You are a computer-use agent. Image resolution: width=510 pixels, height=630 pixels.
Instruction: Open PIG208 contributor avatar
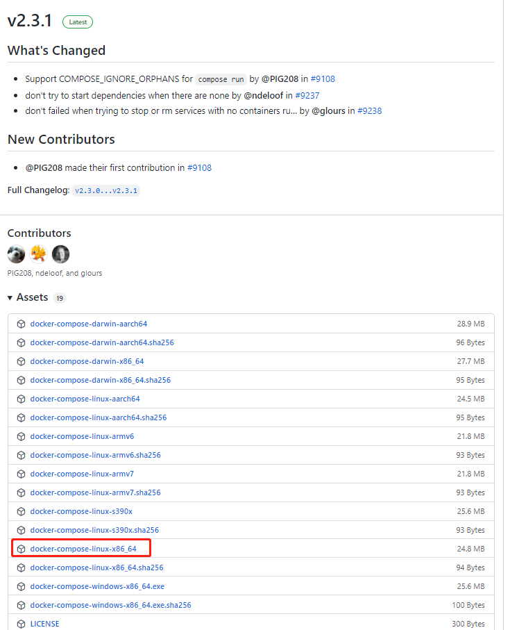(16, 254)
